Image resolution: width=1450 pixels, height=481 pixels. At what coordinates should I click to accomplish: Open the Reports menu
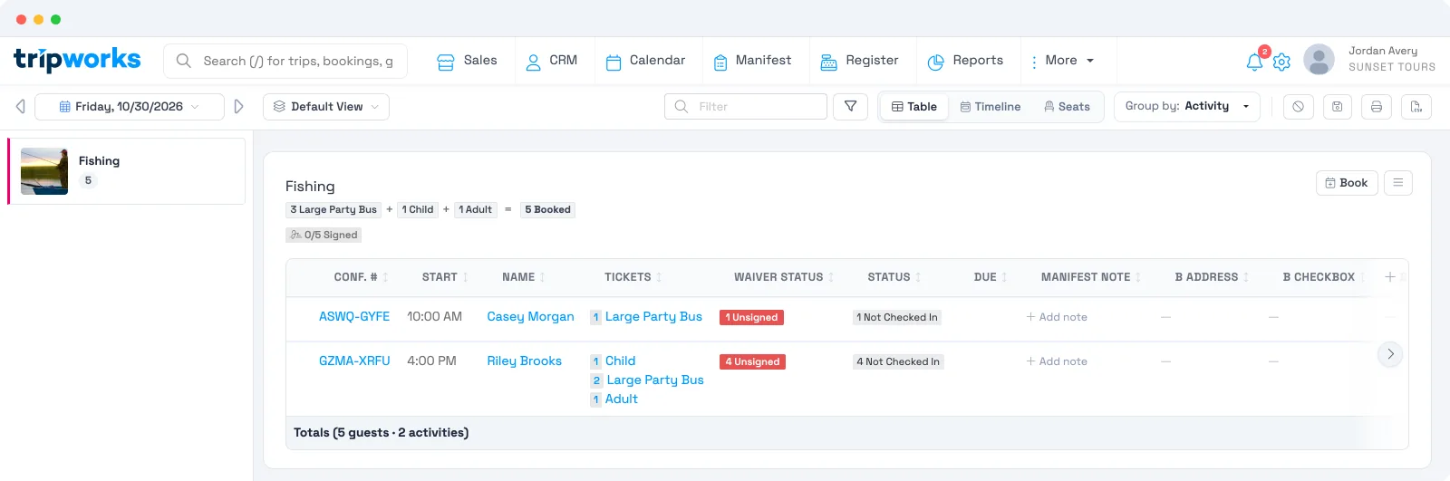965,61
